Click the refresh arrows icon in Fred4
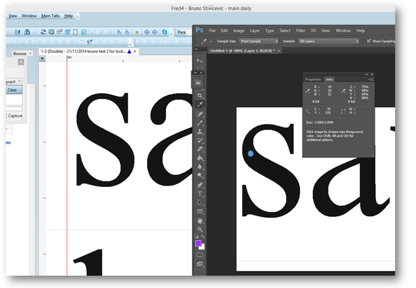Viewport: 416px width, 288px height. 43,32
